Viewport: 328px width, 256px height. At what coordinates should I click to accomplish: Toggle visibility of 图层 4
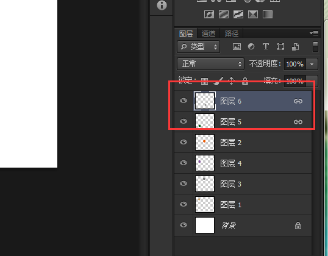[x=184, y=163]
